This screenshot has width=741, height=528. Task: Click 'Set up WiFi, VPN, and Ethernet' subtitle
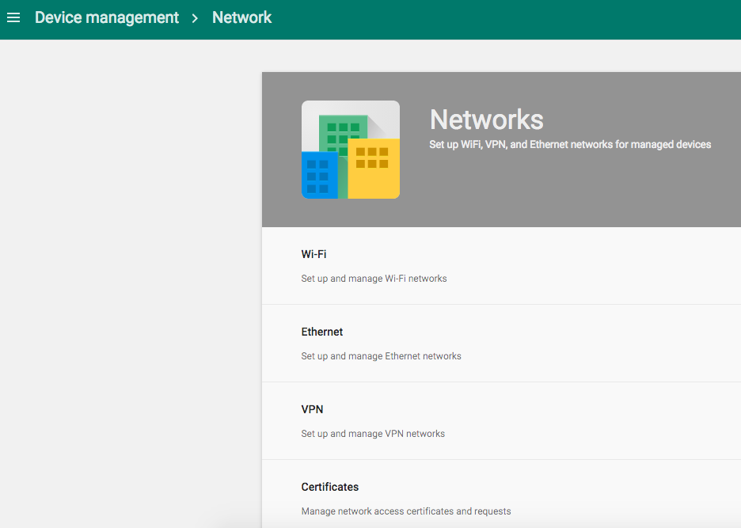[x=570, y=145]
